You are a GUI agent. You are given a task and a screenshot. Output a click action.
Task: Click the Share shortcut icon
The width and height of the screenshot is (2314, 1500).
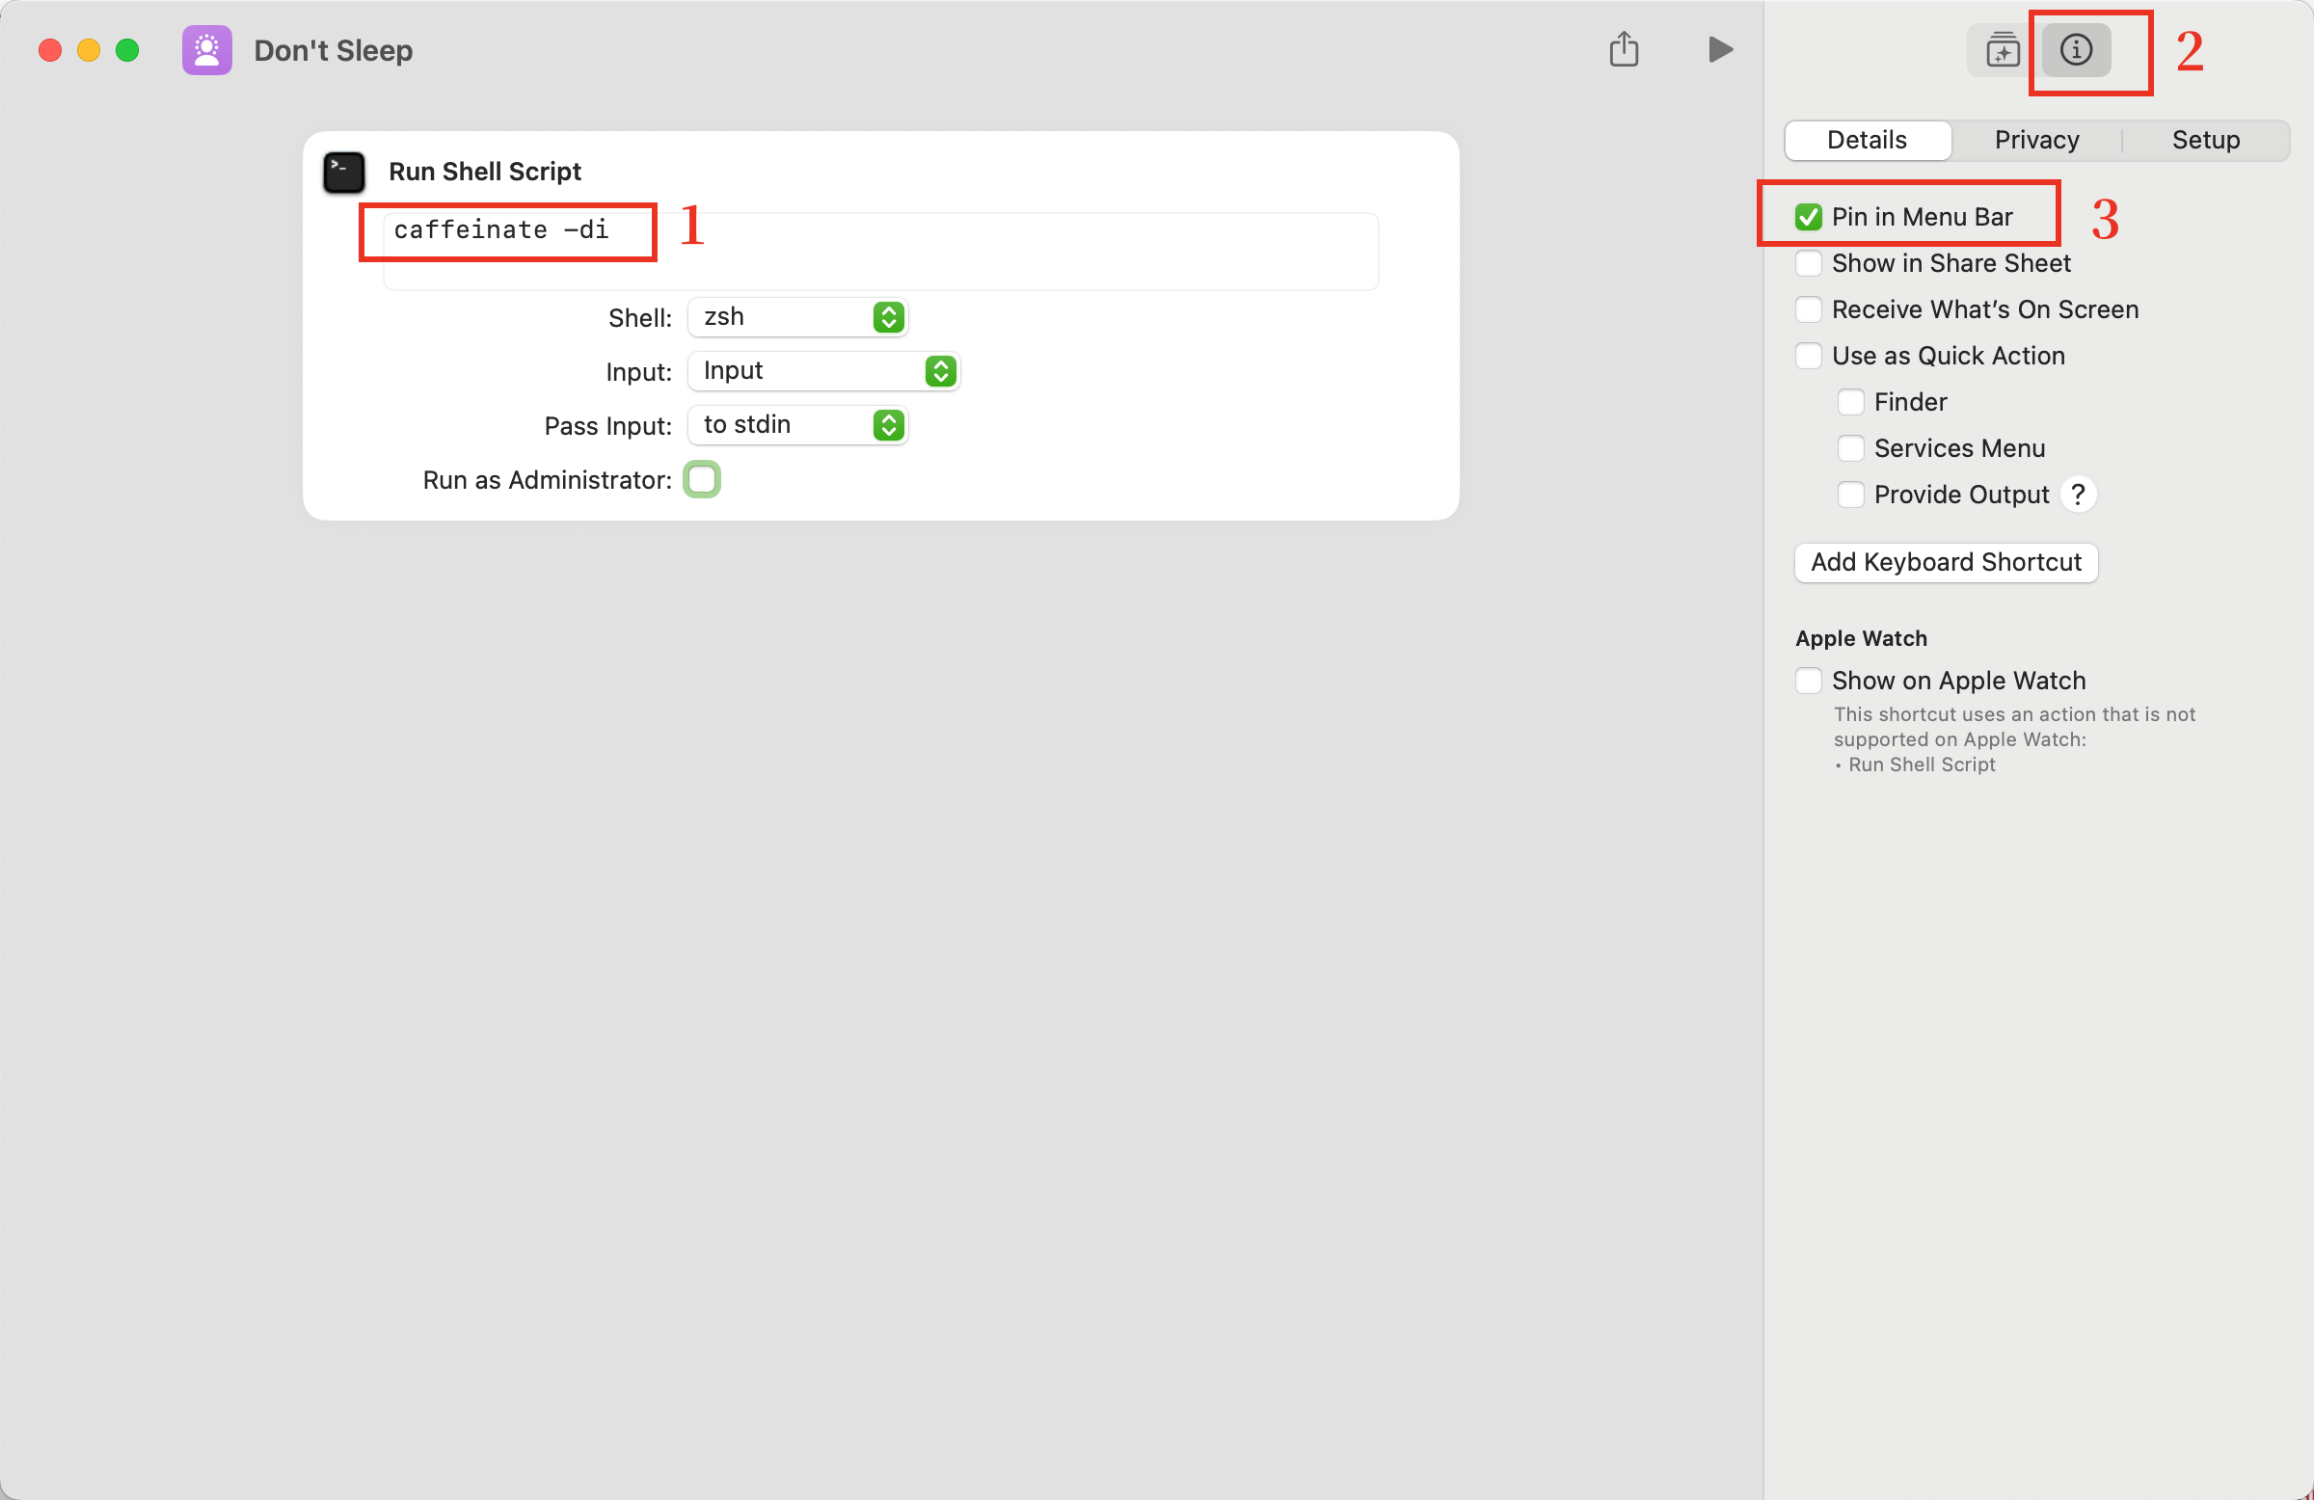click(1624, 49)
